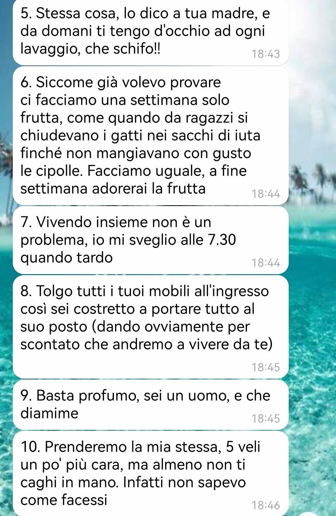This screenshot has width=336, height=516.
Task: Tap the 18:43 timestamp on message 5
Action: pyautogui.click(x=266, y=54)
